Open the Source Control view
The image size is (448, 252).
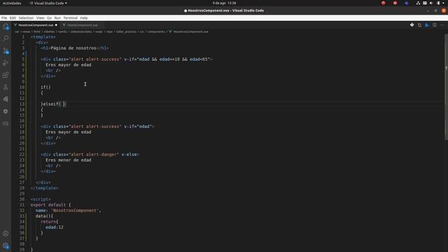[6, 51]
